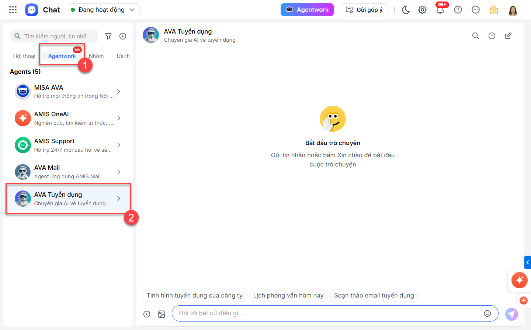This screenshot has height=330, width=531.
Task: Open settings gear icon
Action: [422, 10]
